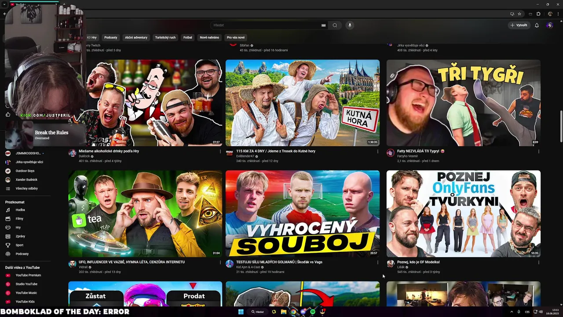563x317 pixels.
Task: Open title 115 KM ZA 4 DNY video
Action: 276,151
